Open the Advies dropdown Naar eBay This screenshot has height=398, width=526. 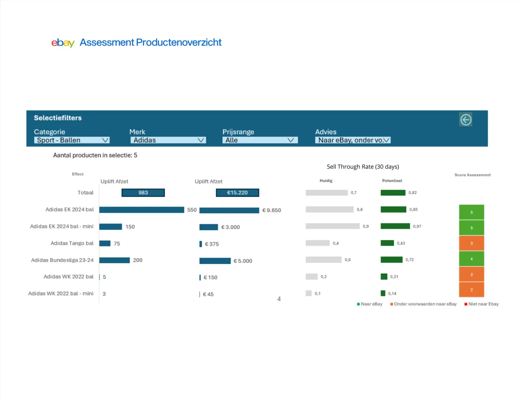point(353,140)
